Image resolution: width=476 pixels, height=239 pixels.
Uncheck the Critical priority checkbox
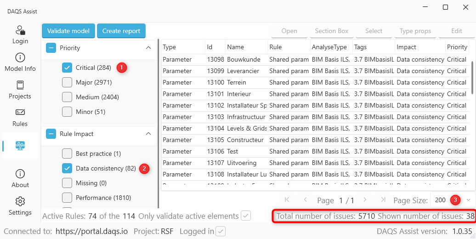(67, 68)
